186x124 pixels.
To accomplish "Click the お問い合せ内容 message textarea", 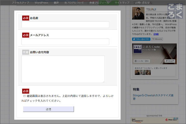I will (x=63, y=69).
